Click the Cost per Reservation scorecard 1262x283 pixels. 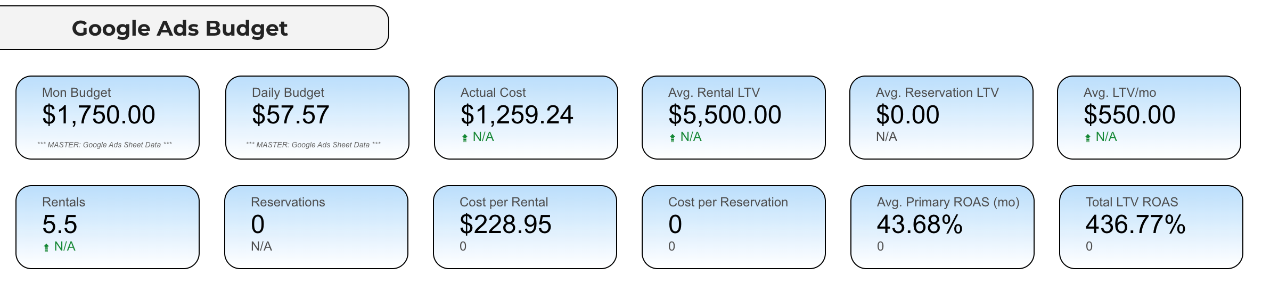coord(733,227)
